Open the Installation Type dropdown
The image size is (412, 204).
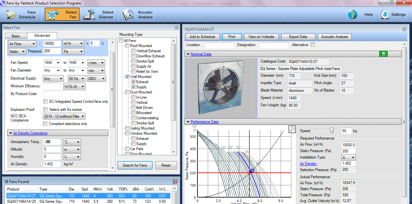tap(348, 158)
